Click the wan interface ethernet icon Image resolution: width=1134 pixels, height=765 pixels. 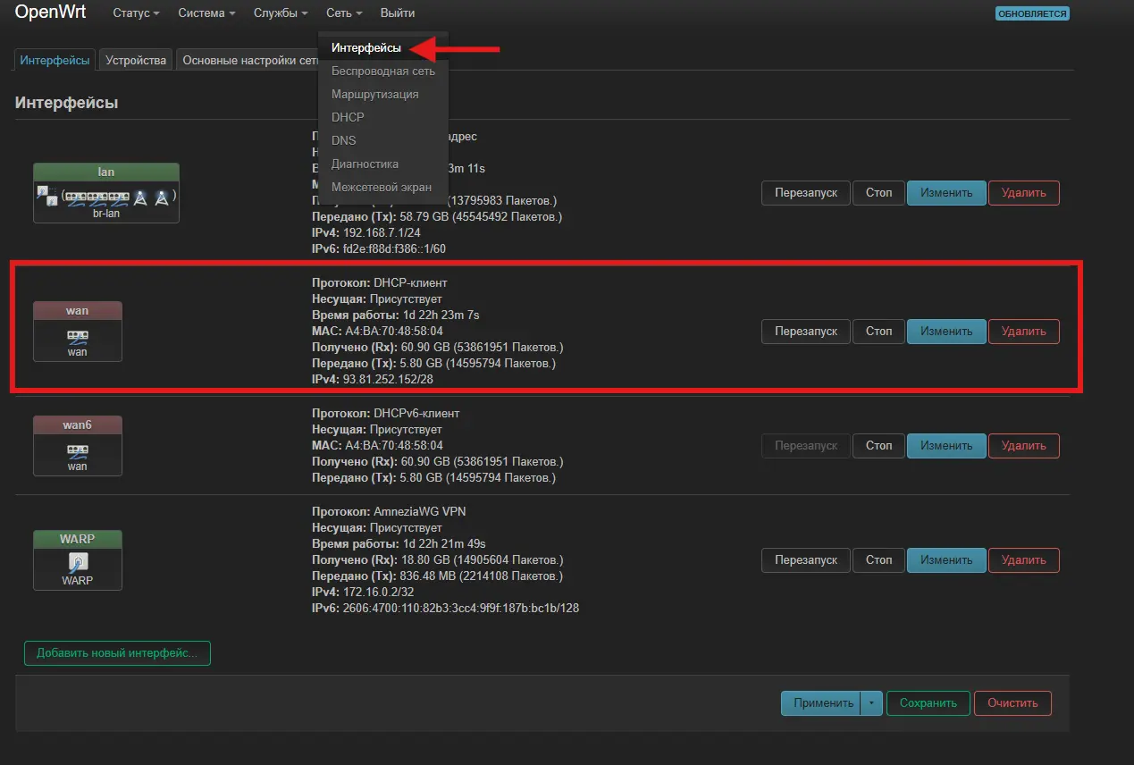click(78, 336)
